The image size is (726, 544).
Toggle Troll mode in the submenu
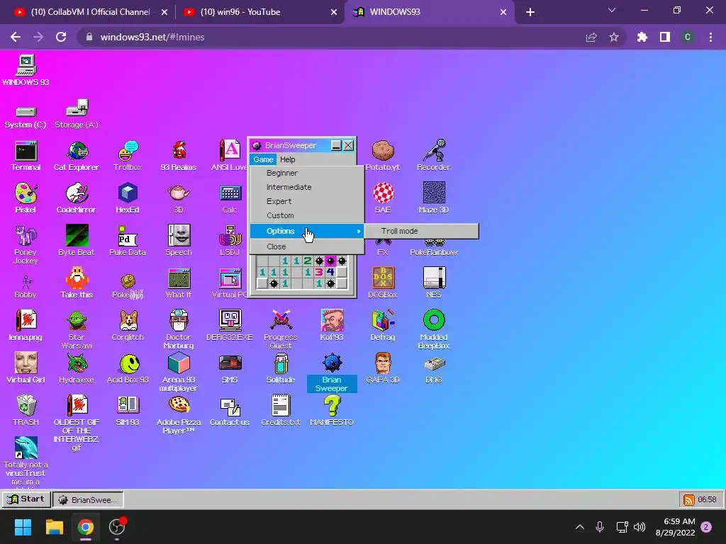tap(421, 231)
